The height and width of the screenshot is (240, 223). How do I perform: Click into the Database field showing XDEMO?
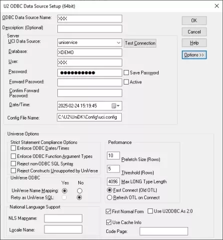click(x=90, y=52)
